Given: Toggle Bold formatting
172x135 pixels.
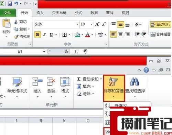Looking at the screenshot, I should pyautogui.click(x=37, y=35).
